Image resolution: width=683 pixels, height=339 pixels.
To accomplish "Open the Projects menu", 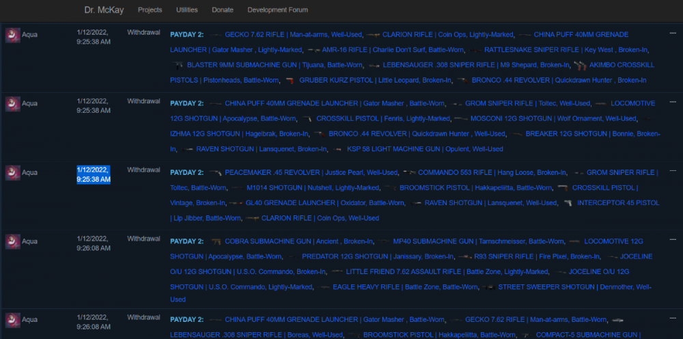I will click(150, 10).
